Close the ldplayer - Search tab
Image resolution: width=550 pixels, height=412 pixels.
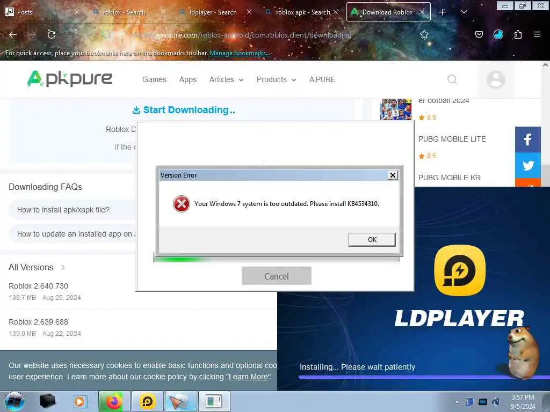[x=249, y=12]
